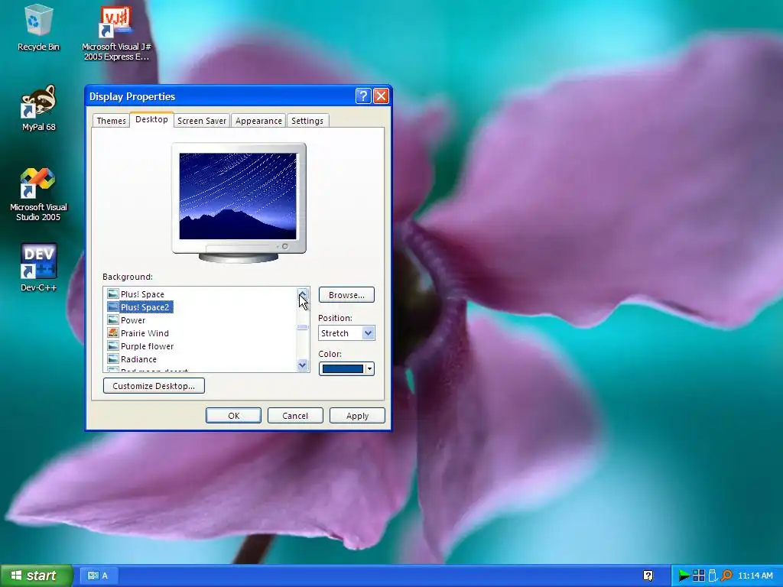
Task: Click the Power image file icon
Action: [x=113, y=320]
